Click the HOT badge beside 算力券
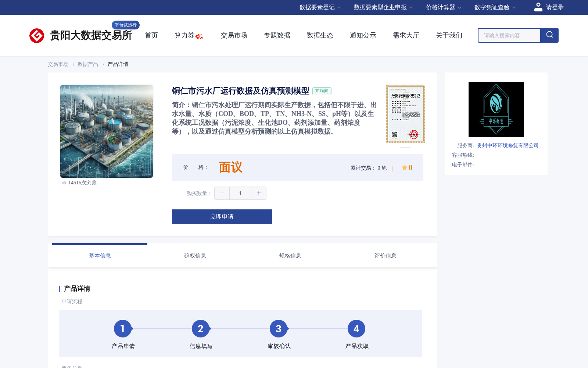588x368 pixels. pos(200,36)
